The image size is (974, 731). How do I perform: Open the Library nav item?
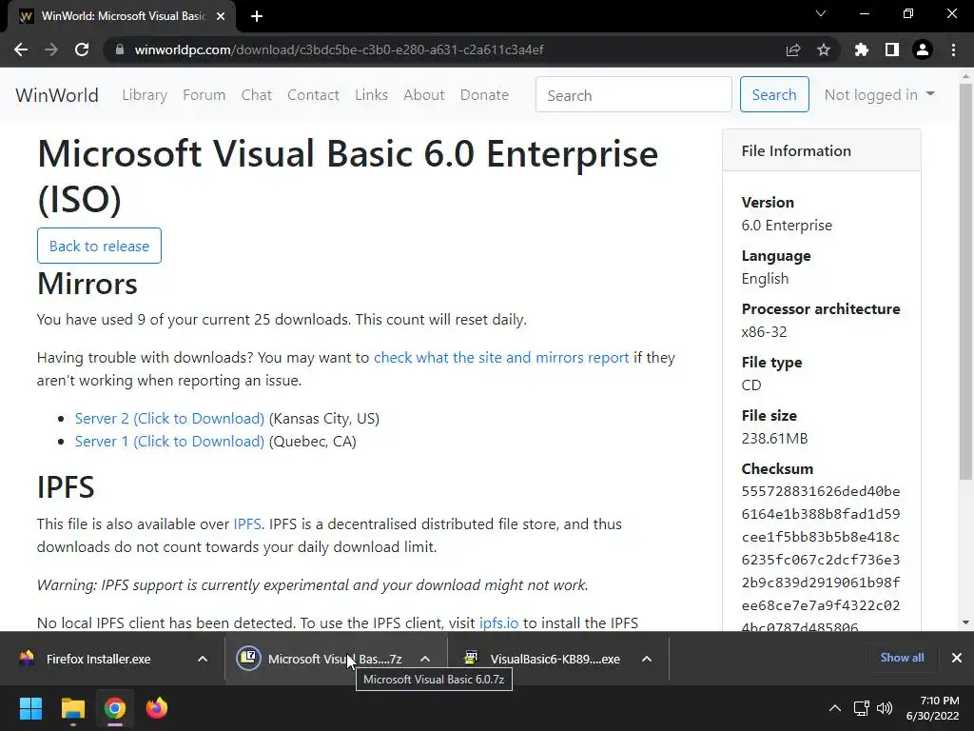[145, 95]
